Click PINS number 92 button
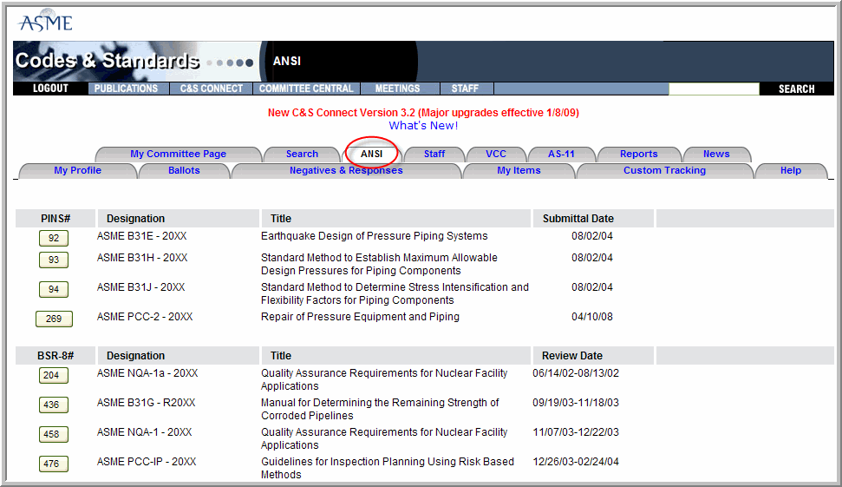Image resolution: width=842 pixels, height=487 pixels. 54,238
